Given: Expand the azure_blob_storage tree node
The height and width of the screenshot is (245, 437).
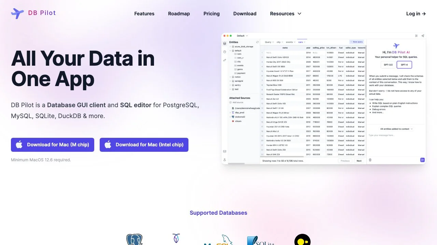Looking at the screenshot, I should coord(230,46).
